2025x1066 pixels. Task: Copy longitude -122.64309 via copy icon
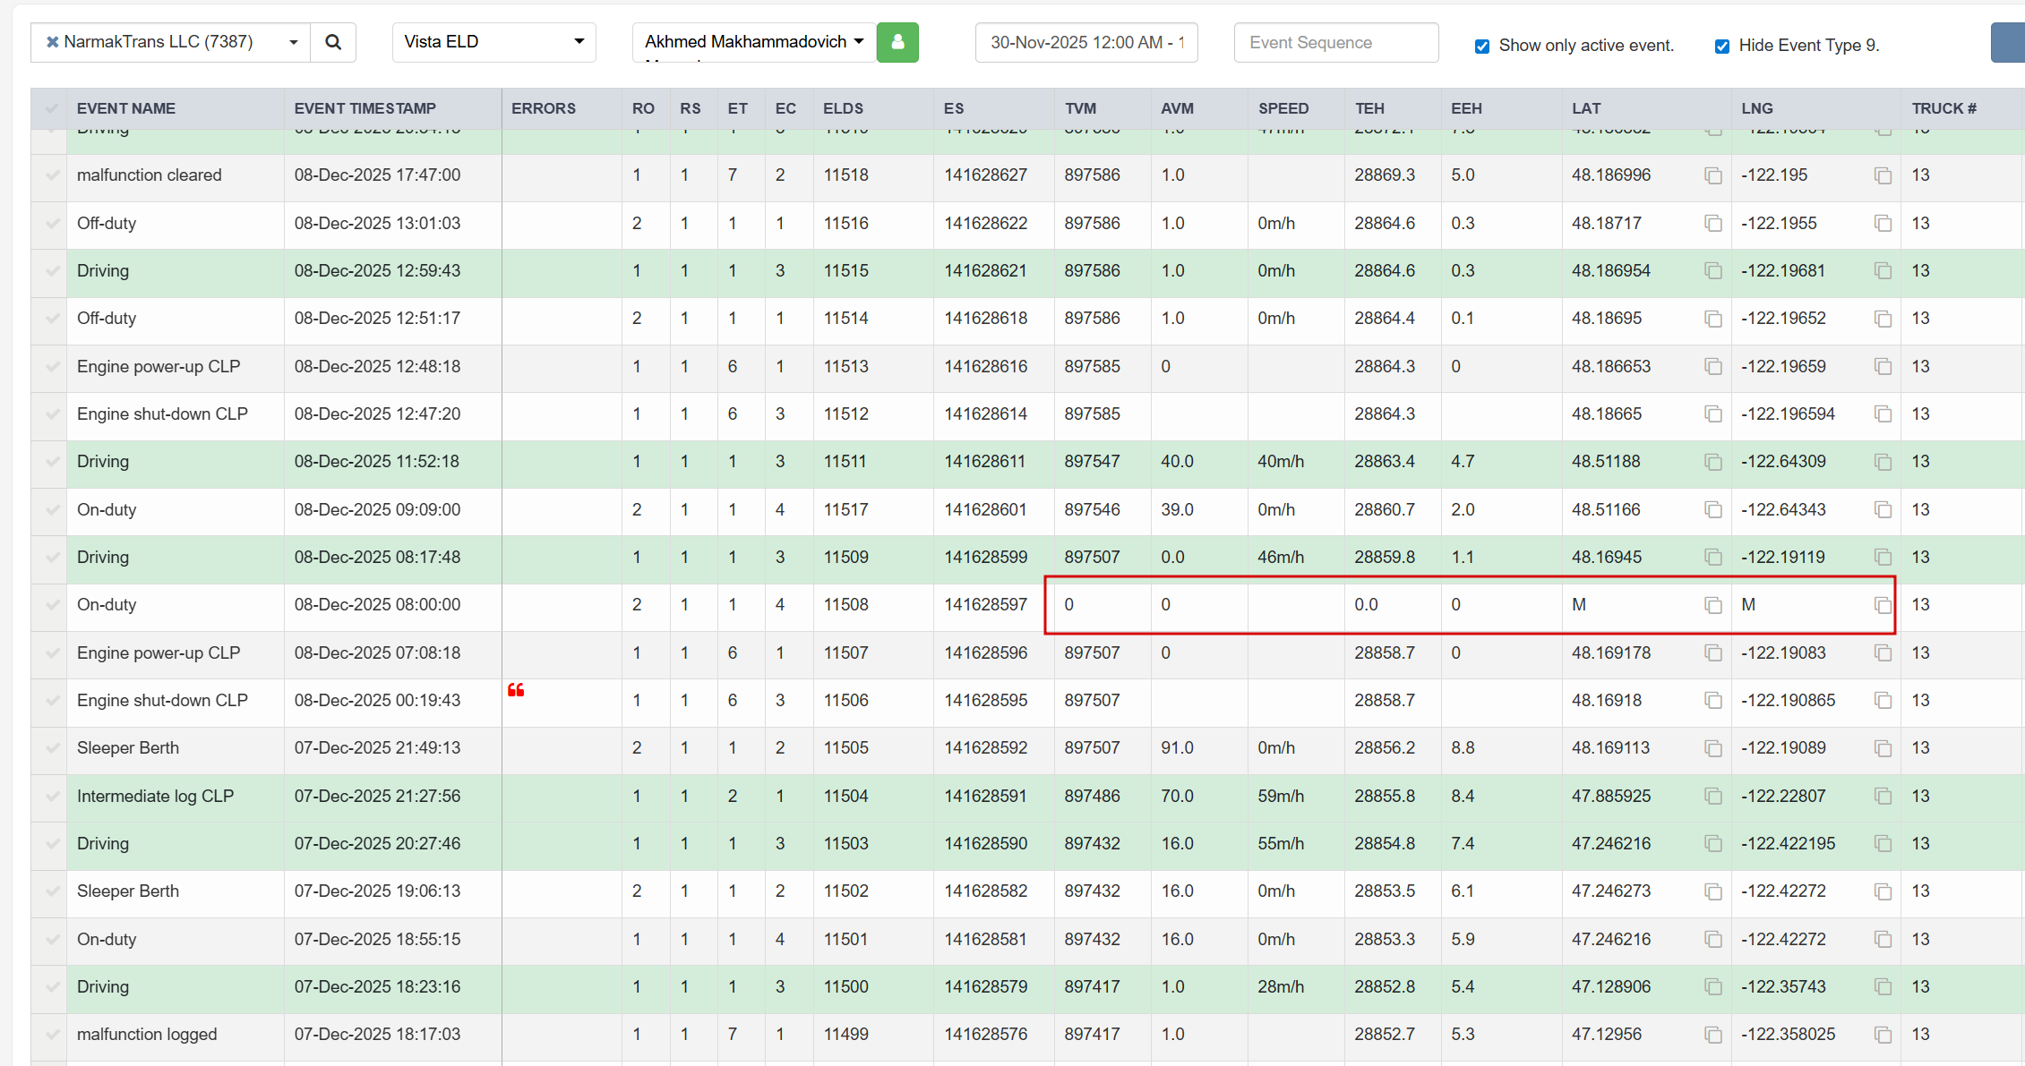coord(1883,462)
